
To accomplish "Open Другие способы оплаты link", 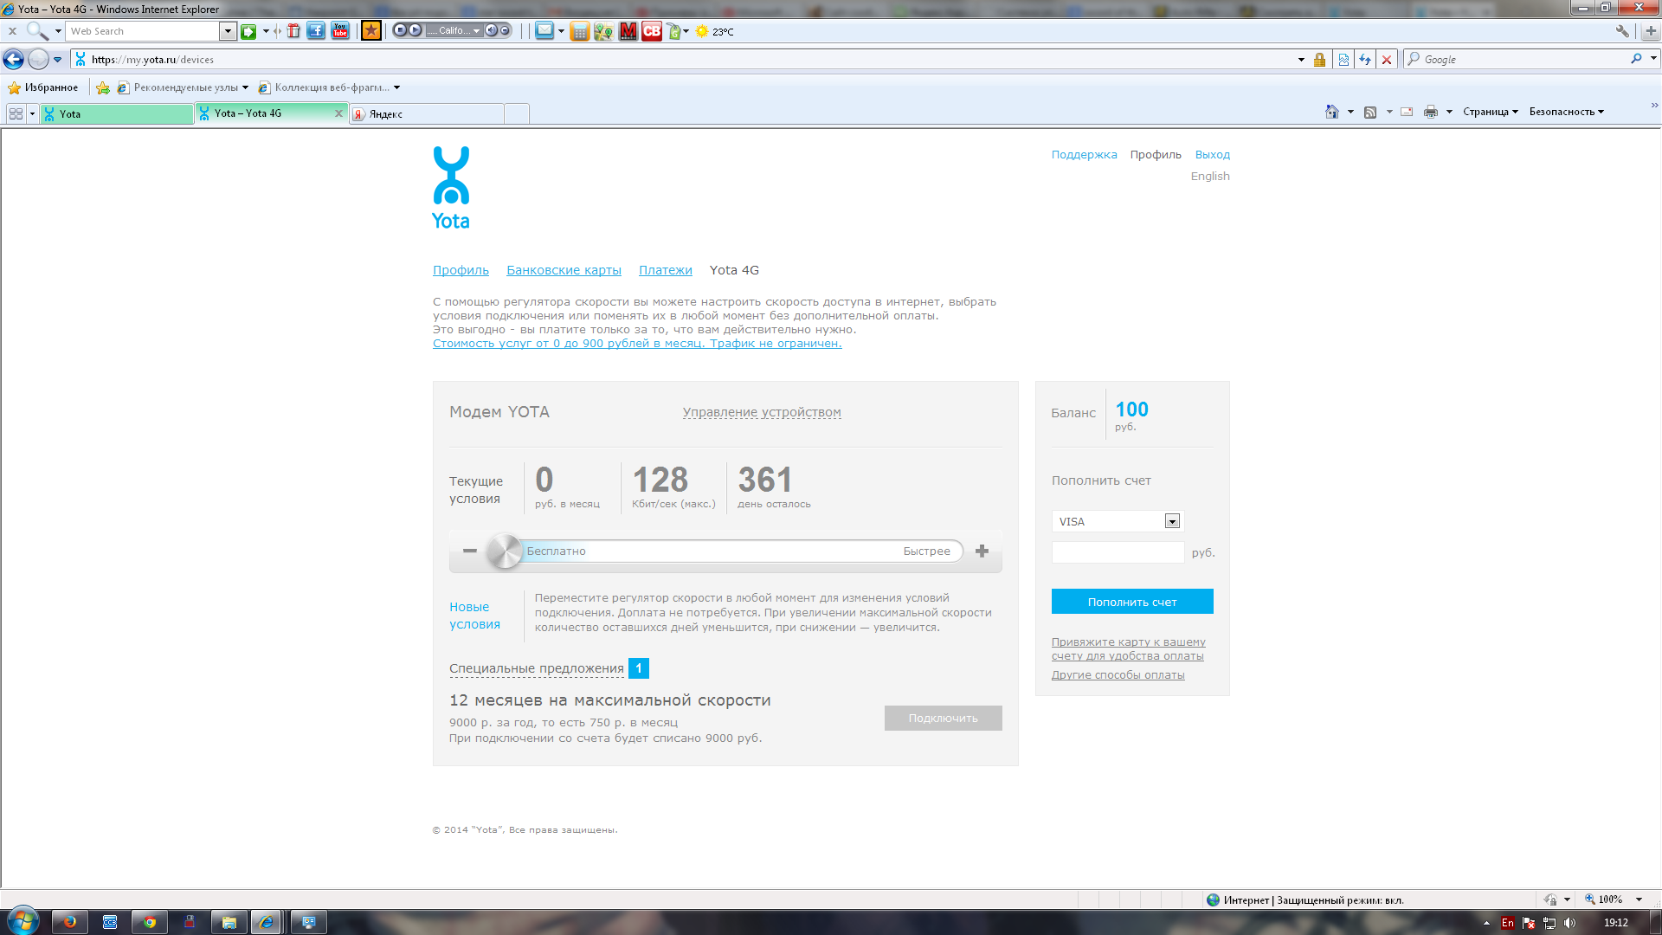I will tap(1118, 675).
